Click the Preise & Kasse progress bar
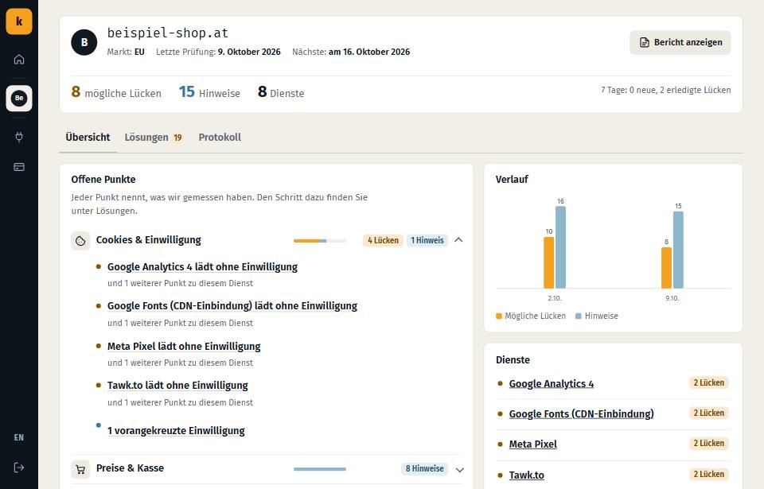The height and width of the screenshot is (489, 764). coord(320,469)
